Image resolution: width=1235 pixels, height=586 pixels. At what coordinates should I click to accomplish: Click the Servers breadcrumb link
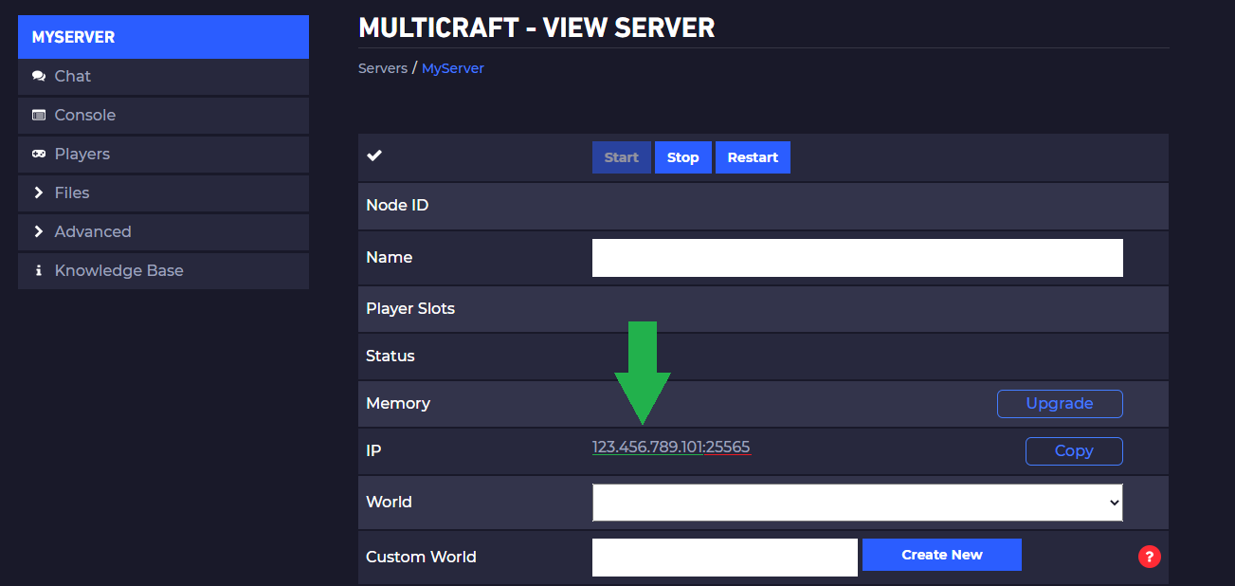(382, 68)
